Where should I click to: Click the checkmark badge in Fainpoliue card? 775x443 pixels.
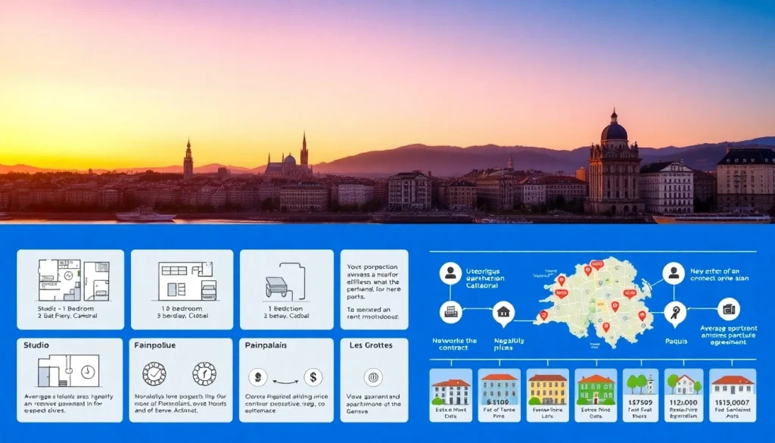(x=154, y=373)
